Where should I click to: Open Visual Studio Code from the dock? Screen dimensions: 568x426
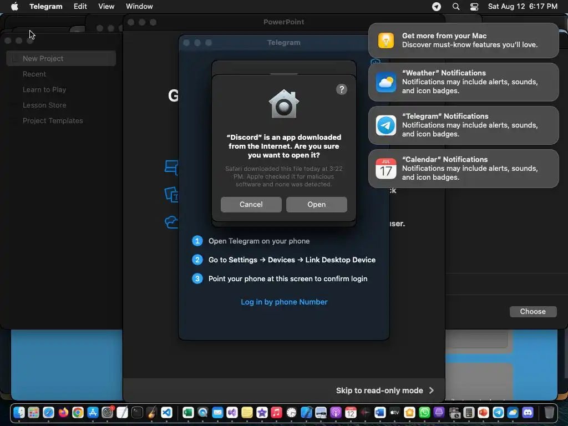[x=166, y=412]
